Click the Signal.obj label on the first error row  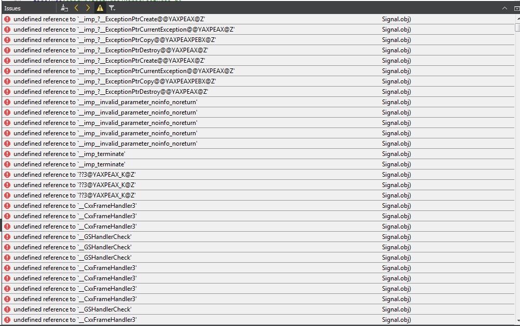click(396, 19)
